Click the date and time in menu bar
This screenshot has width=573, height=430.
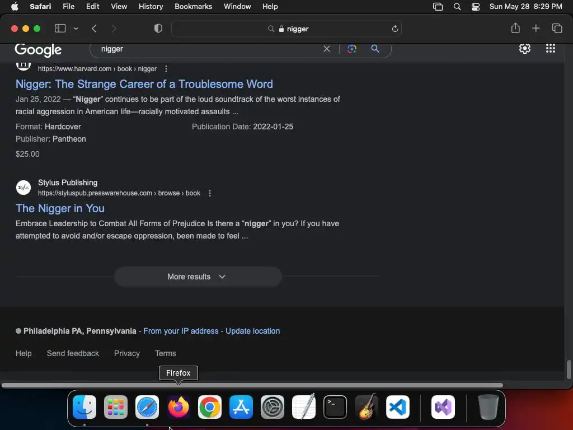click(x=525, y=7)
